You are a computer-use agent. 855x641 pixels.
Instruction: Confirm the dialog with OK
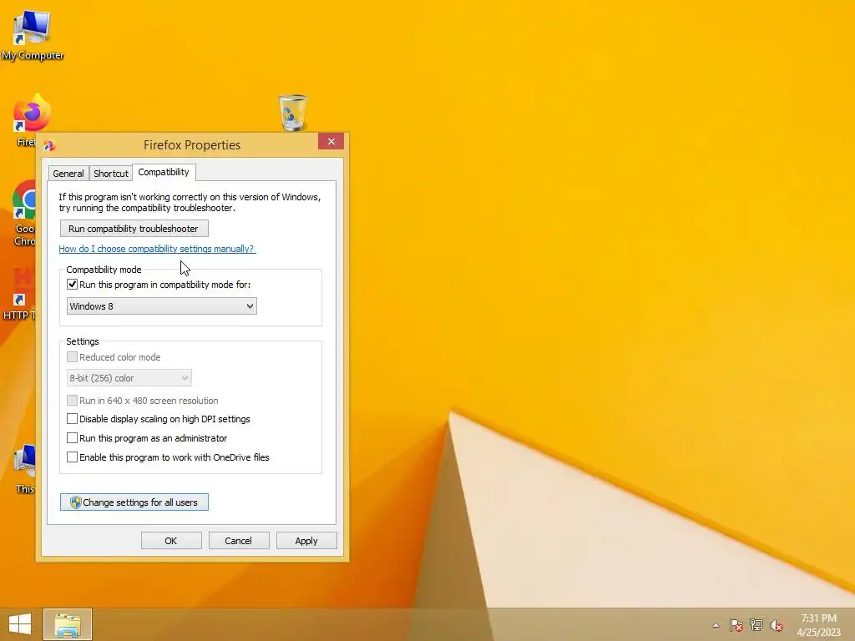[171, 541]
